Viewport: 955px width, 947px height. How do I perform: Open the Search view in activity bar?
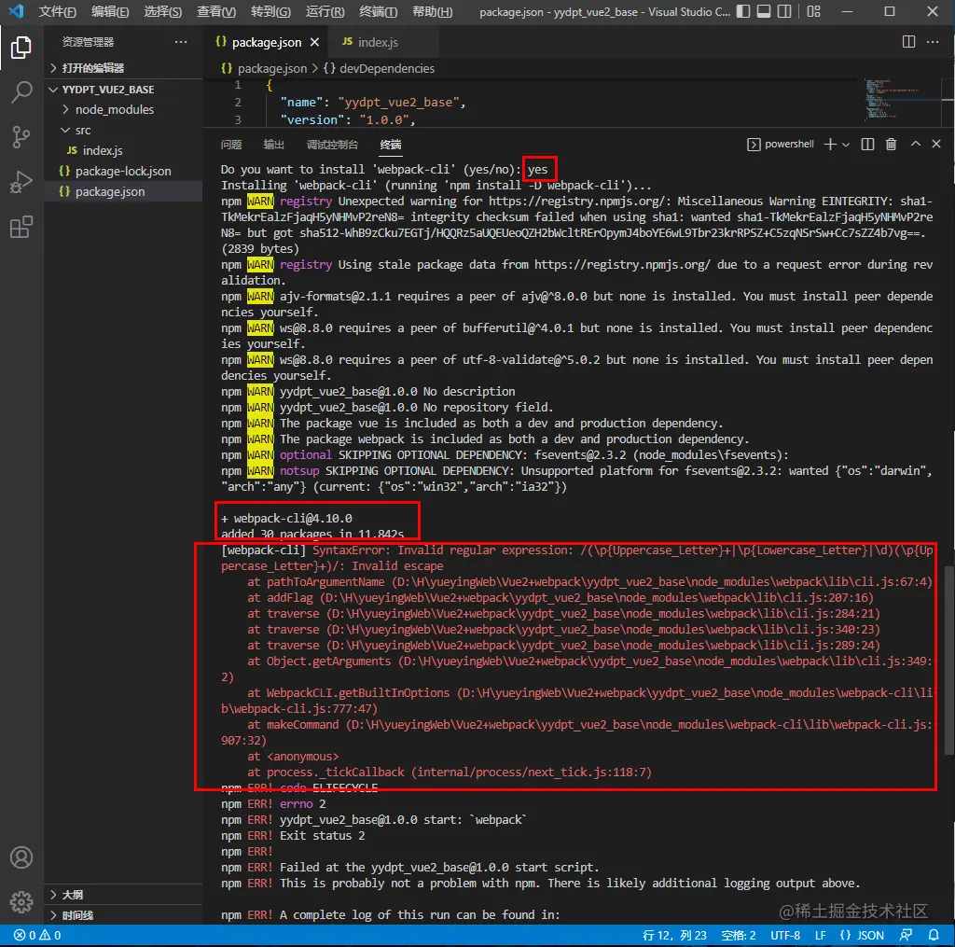(21, 92)
